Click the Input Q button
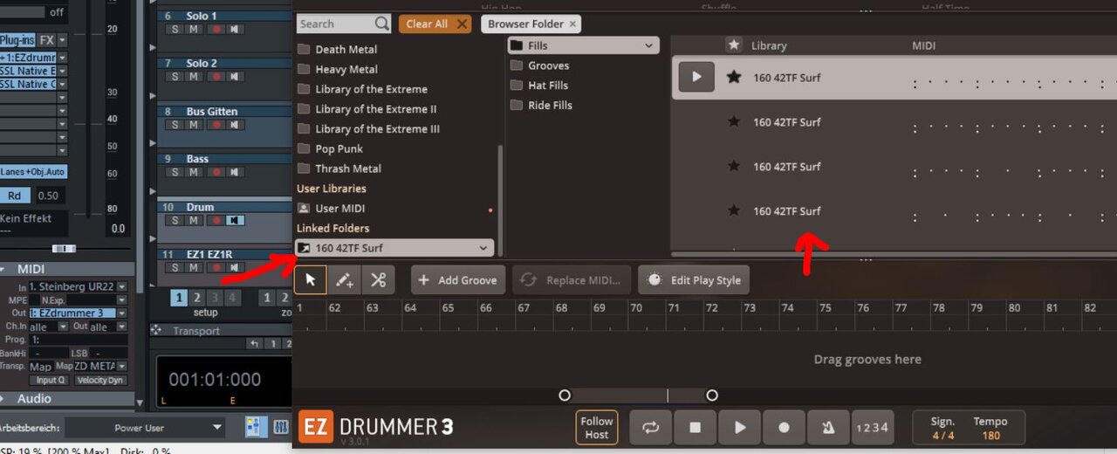Screen dimensions: 1117x454 point(50,381)
